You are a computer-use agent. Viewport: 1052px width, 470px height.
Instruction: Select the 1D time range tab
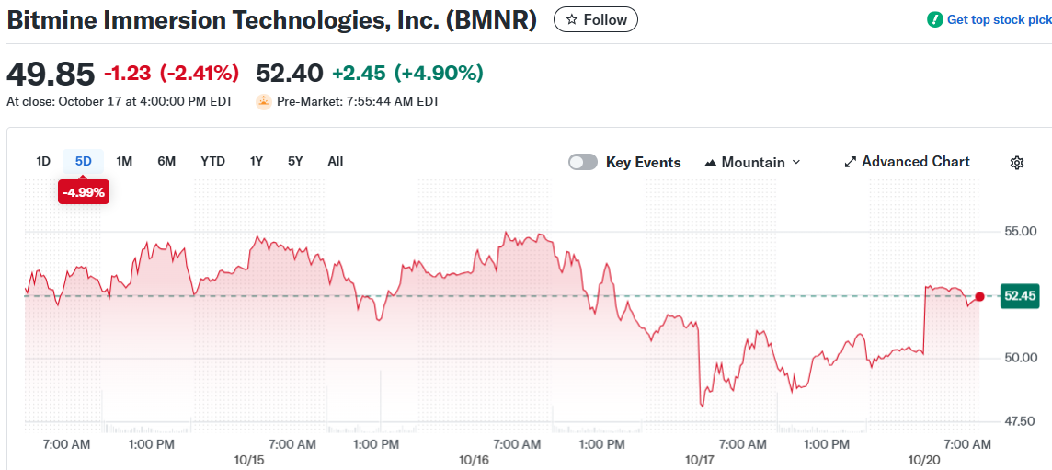(x=43, y=161)
